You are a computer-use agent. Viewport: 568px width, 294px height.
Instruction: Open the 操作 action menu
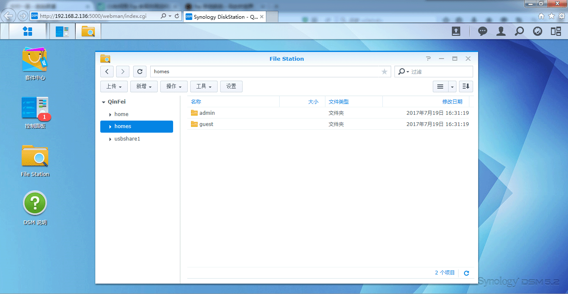[174, 86]
